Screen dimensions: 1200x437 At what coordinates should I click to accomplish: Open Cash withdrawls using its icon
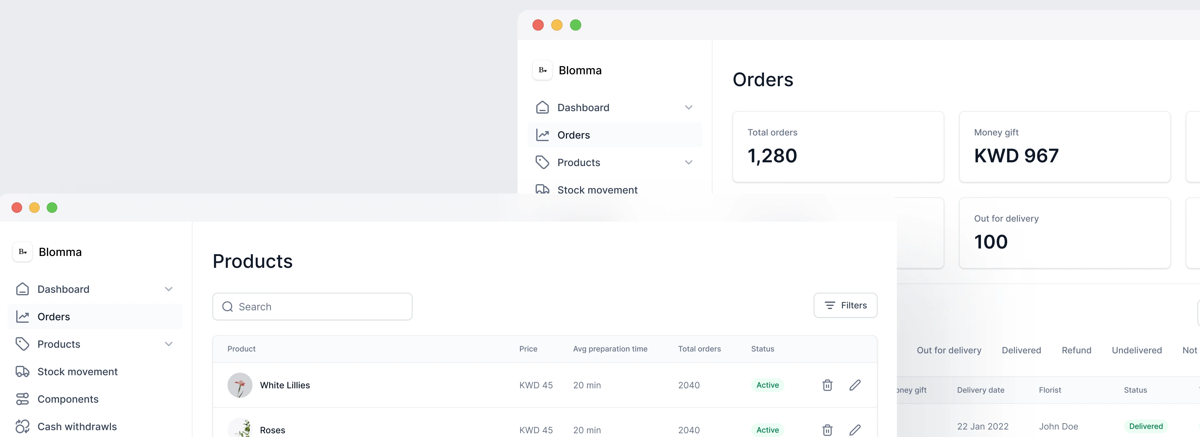[x=23, y=426]
